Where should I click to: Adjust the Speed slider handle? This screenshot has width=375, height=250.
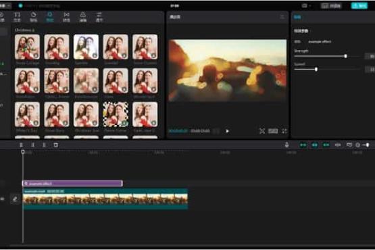(x=316, y=70)
